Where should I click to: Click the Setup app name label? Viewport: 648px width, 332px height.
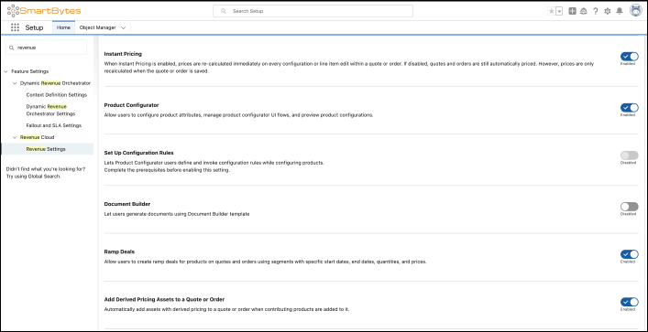coord(34,27)
